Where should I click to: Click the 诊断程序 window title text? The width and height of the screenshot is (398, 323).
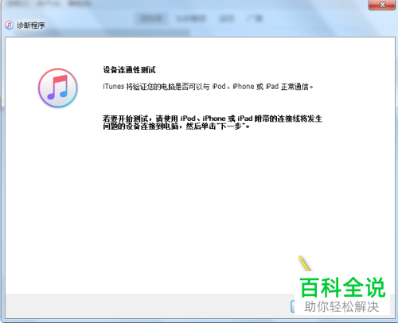31,25
